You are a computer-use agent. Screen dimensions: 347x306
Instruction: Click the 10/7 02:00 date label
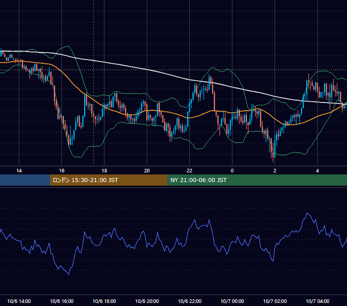275,301
